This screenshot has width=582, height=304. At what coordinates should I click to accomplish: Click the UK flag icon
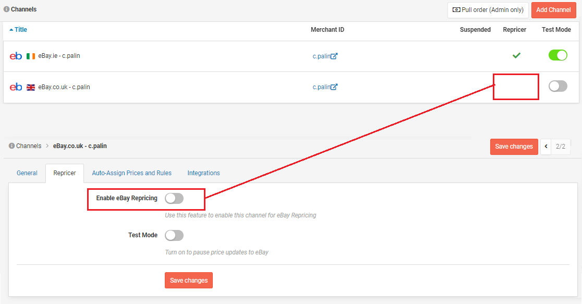31,87
